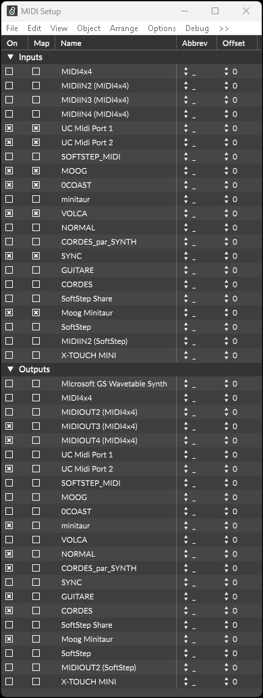This screenshot has width=263, height=698.
Task: Click Offset stepper for X-TOUCH MINI output
Action: [226, 682]
